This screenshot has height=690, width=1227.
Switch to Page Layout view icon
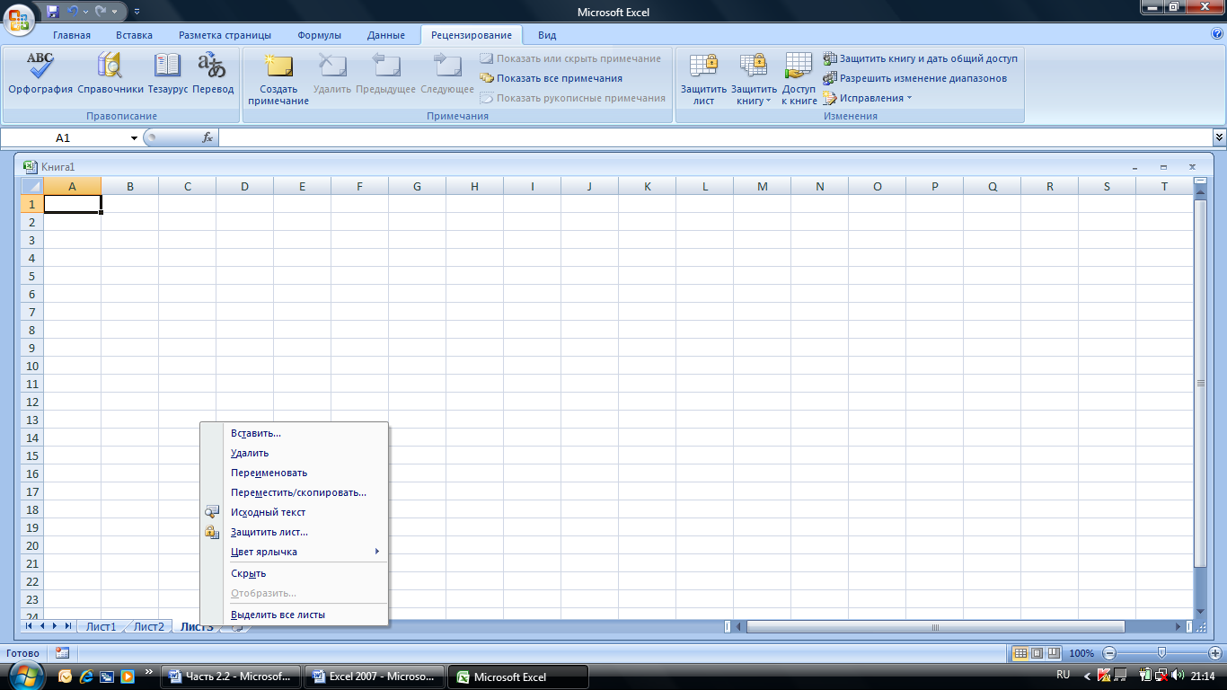1037,653
